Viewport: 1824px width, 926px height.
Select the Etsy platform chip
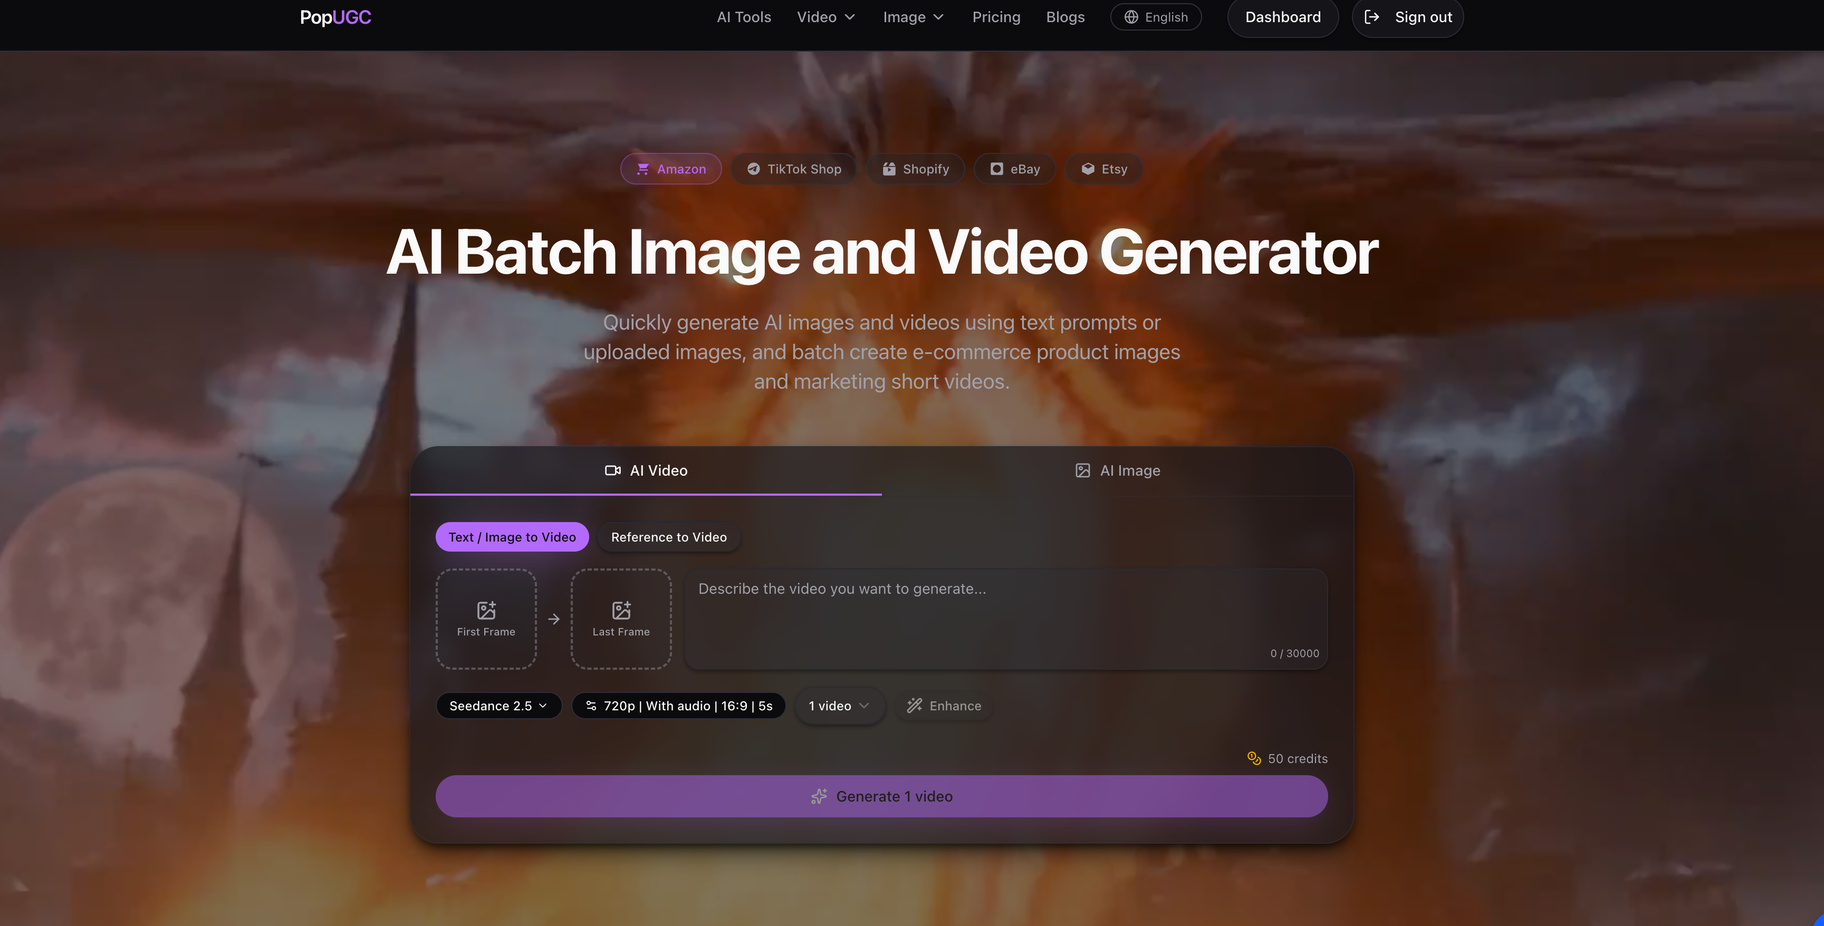[1104, 169]
